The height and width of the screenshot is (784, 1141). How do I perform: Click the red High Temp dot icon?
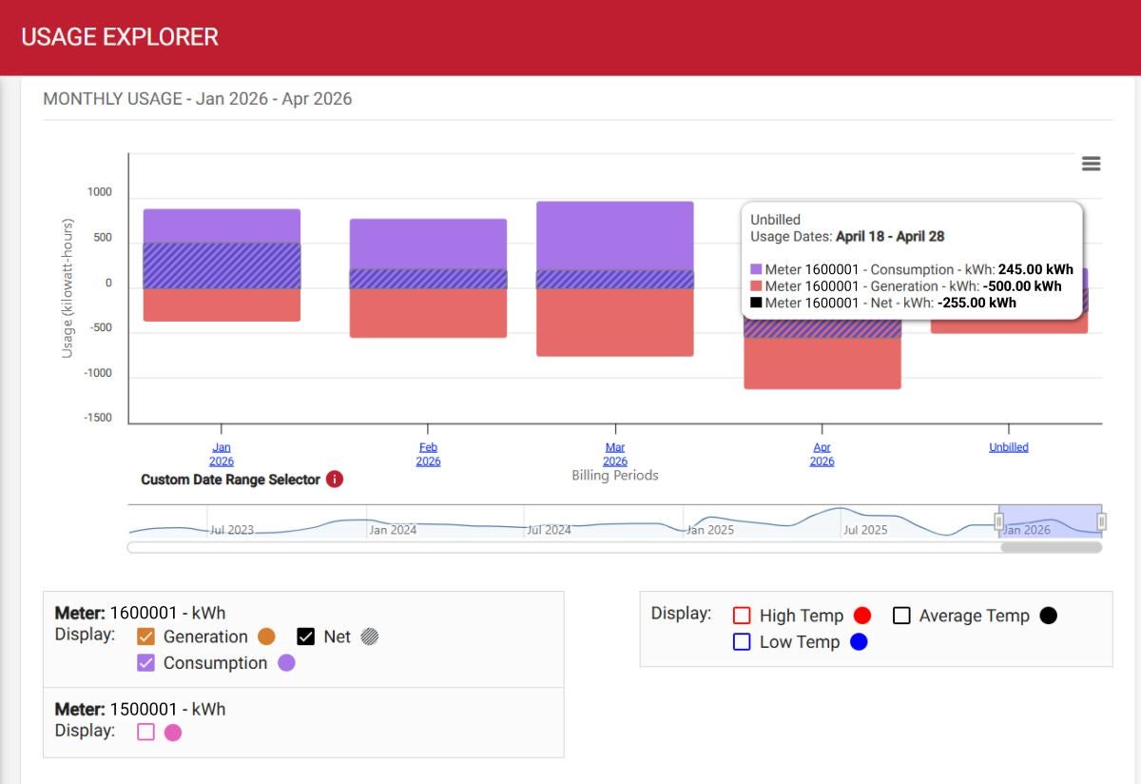click(x=861, y=616)
